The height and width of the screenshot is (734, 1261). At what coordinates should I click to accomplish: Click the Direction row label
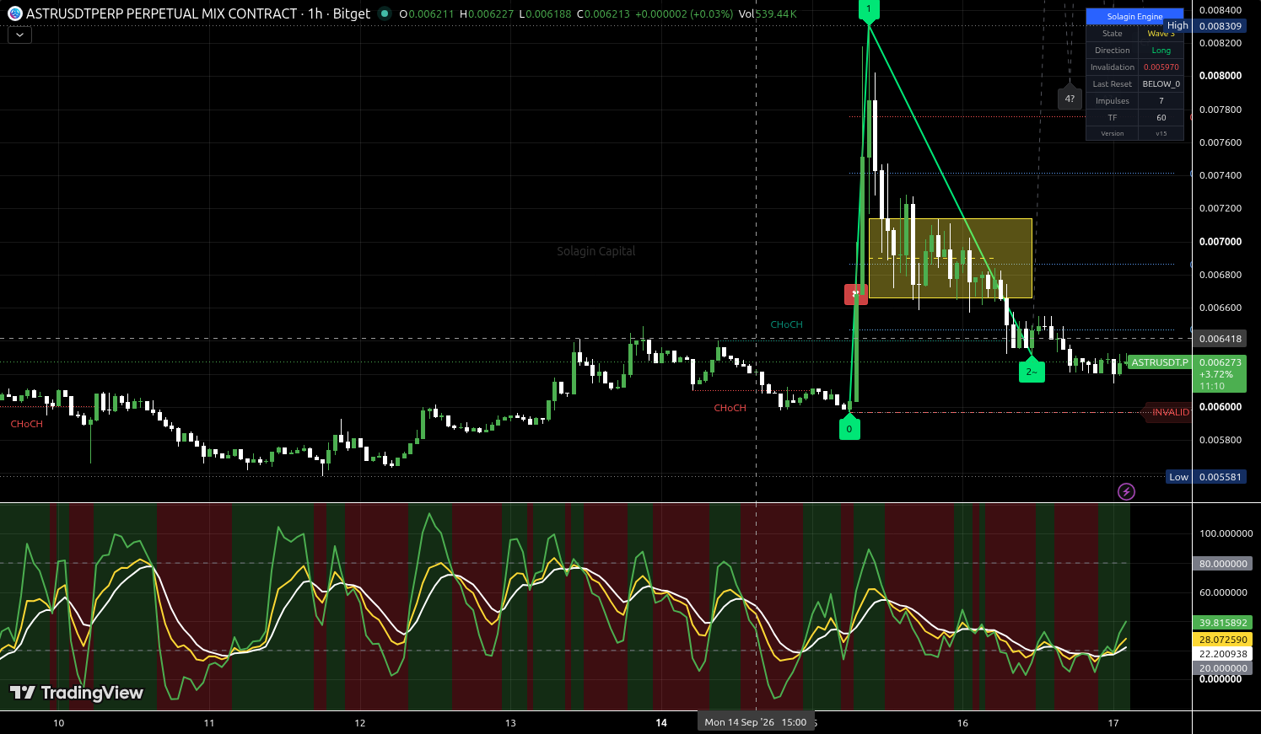point(1113,51)
